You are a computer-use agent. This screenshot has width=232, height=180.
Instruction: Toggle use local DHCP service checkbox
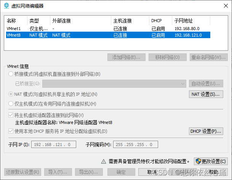click(x=10, y=132)
